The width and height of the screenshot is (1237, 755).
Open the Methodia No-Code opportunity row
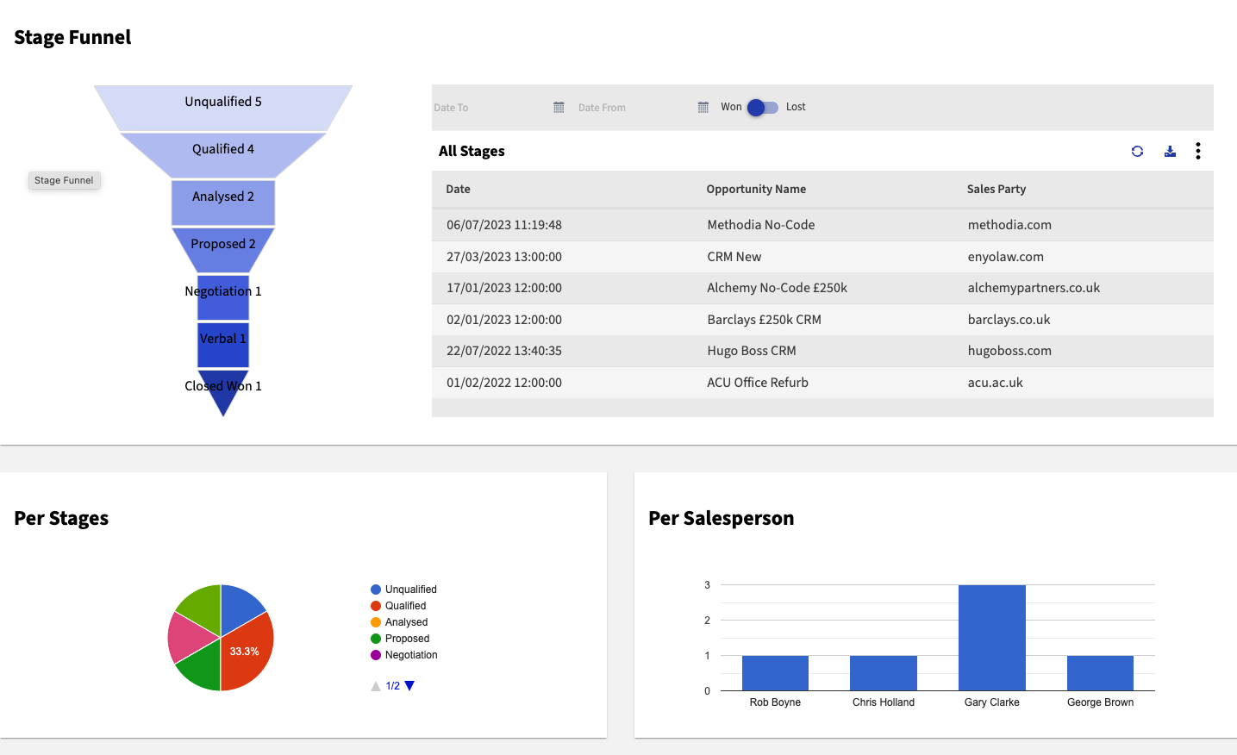(760, 224)
